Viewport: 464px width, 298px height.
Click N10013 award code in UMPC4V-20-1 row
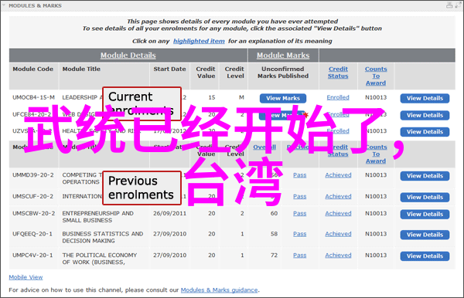376,256
